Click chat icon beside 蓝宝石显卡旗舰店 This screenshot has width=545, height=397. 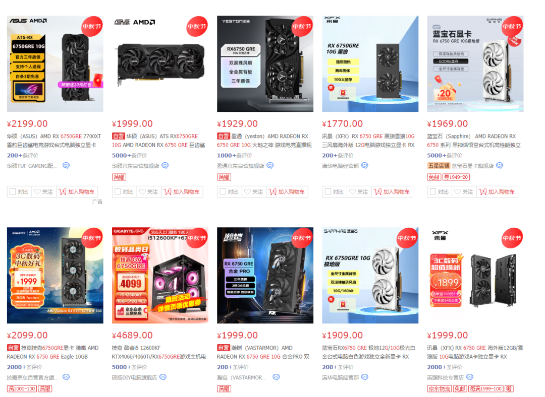pos(500,166)
